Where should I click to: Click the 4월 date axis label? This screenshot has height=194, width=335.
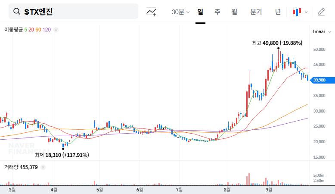click(54, 190)
